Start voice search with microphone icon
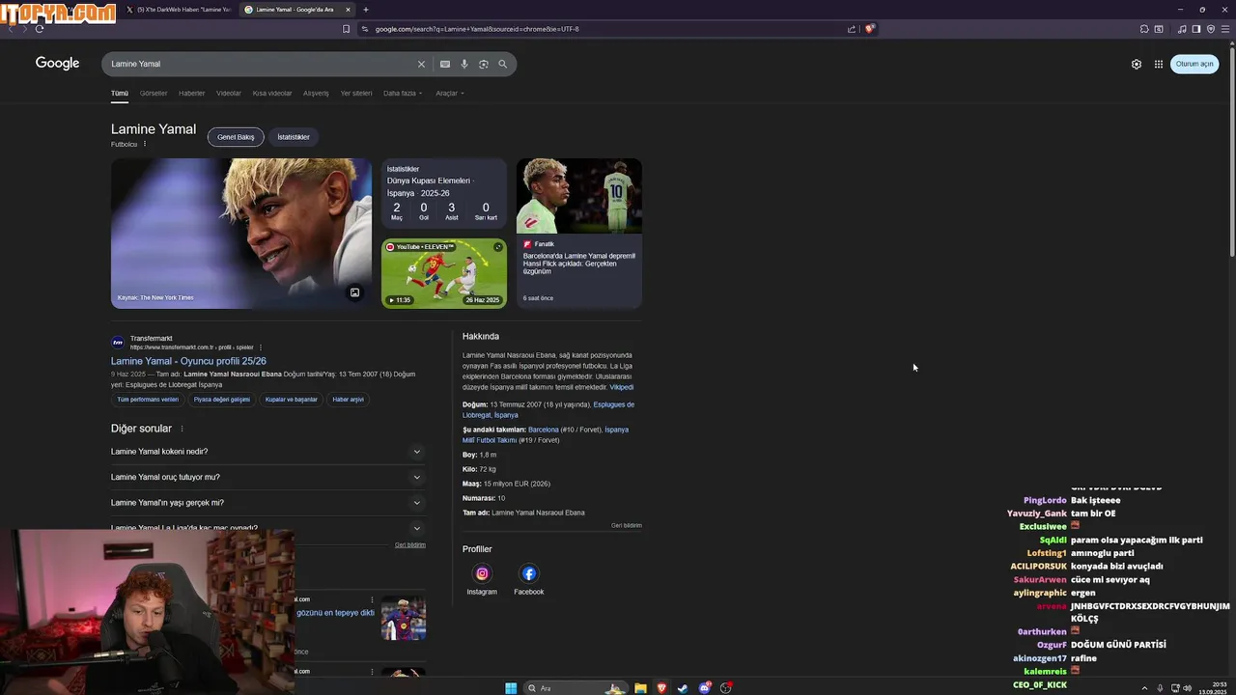 click(464, 64)
